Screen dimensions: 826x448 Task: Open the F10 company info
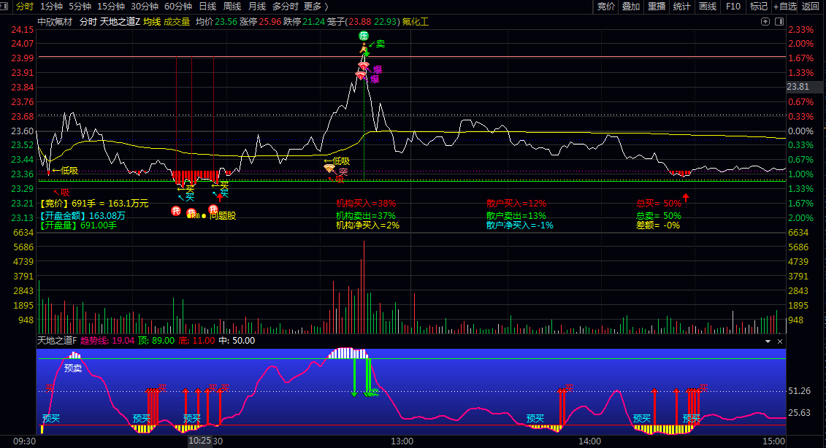[x=733, y=7]
